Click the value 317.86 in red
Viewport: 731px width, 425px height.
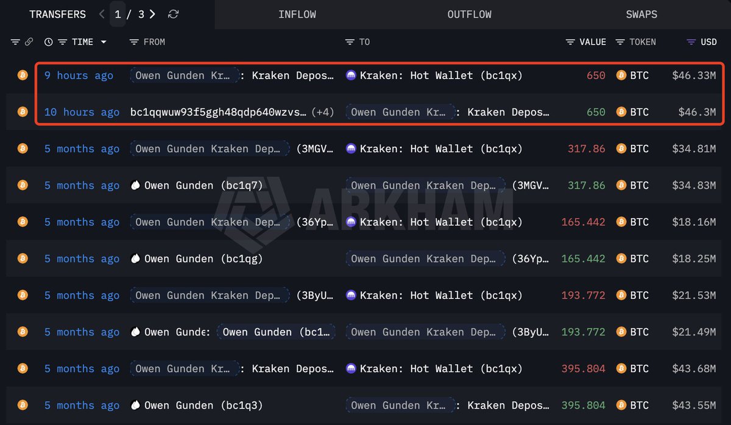point(587,149)
